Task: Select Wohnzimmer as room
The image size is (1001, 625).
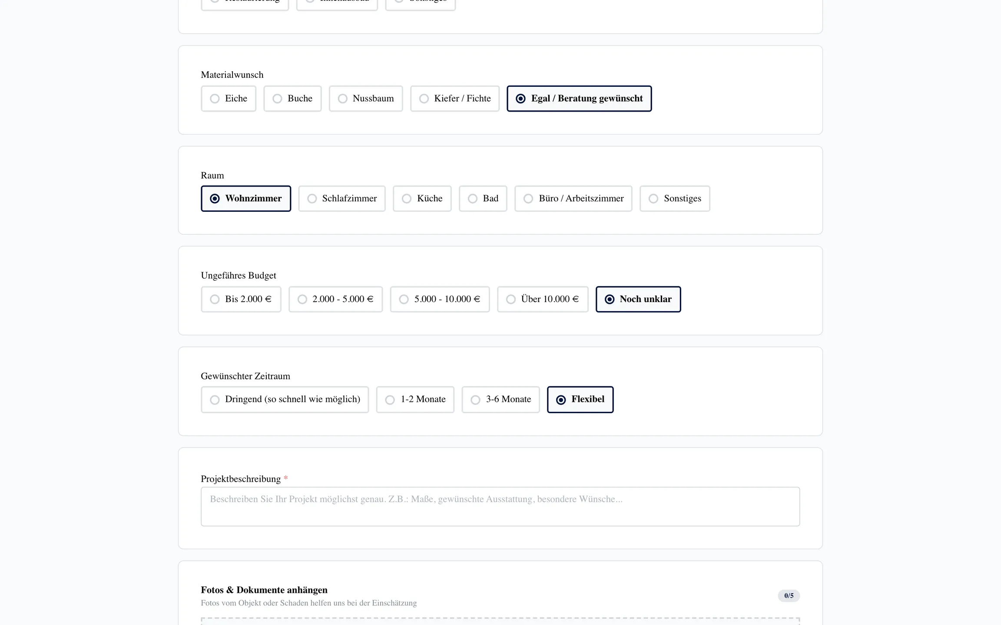Action: [246, 199]
